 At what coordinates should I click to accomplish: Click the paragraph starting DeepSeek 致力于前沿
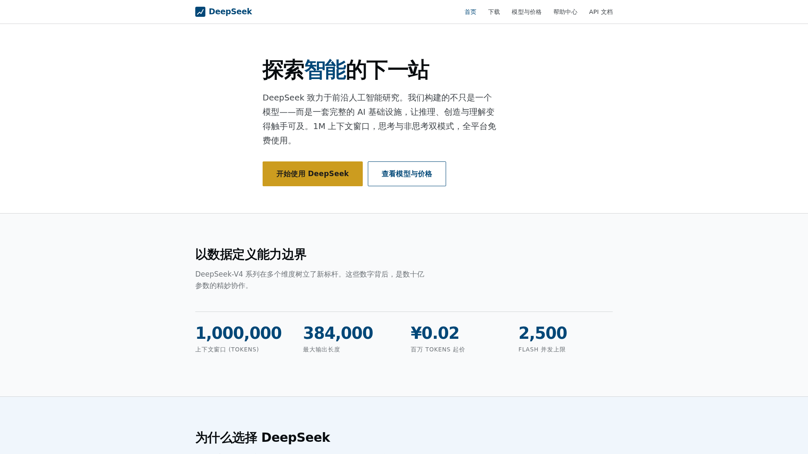point(380,119)
